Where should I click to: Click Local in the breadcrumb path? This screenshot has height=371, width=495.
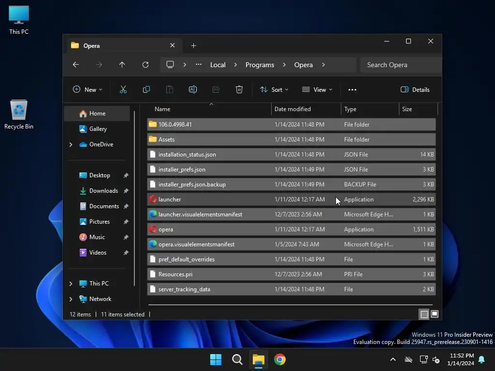[x=218, y=65]
